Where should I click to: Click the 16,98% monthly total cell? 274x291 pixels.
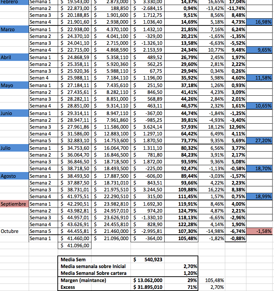[x=259, y=22]
